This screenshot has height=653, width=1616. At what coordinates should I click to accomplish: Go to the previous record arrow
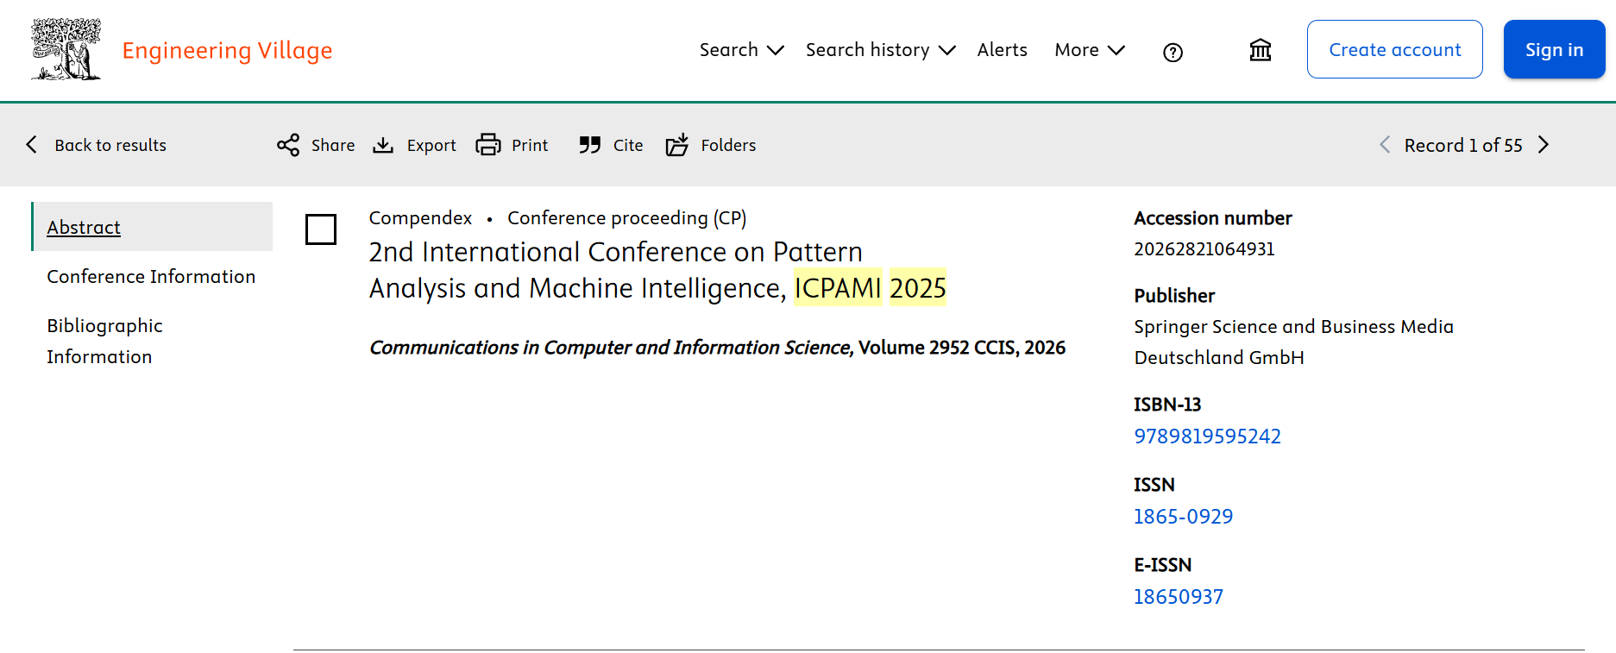point(1385,145)
